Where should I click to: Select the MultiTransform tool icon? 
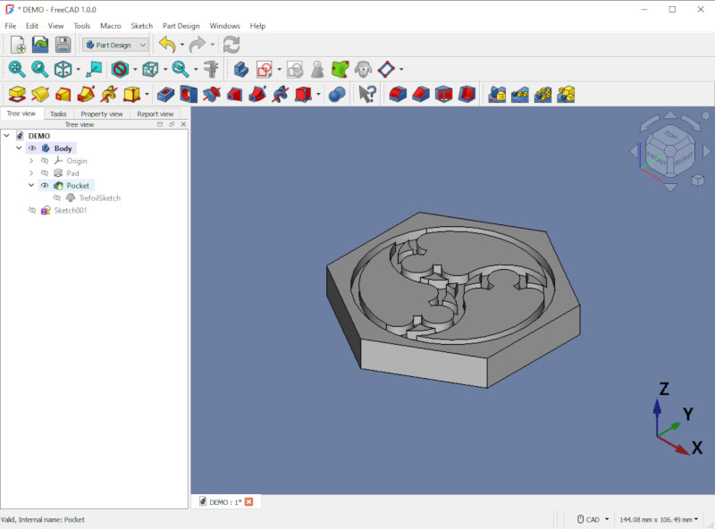[x=566, y=95]
